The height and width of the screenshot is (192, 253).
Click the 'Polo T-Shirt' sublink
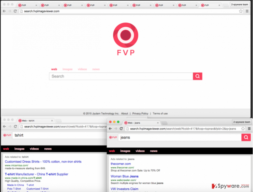(x=14, y=189)
